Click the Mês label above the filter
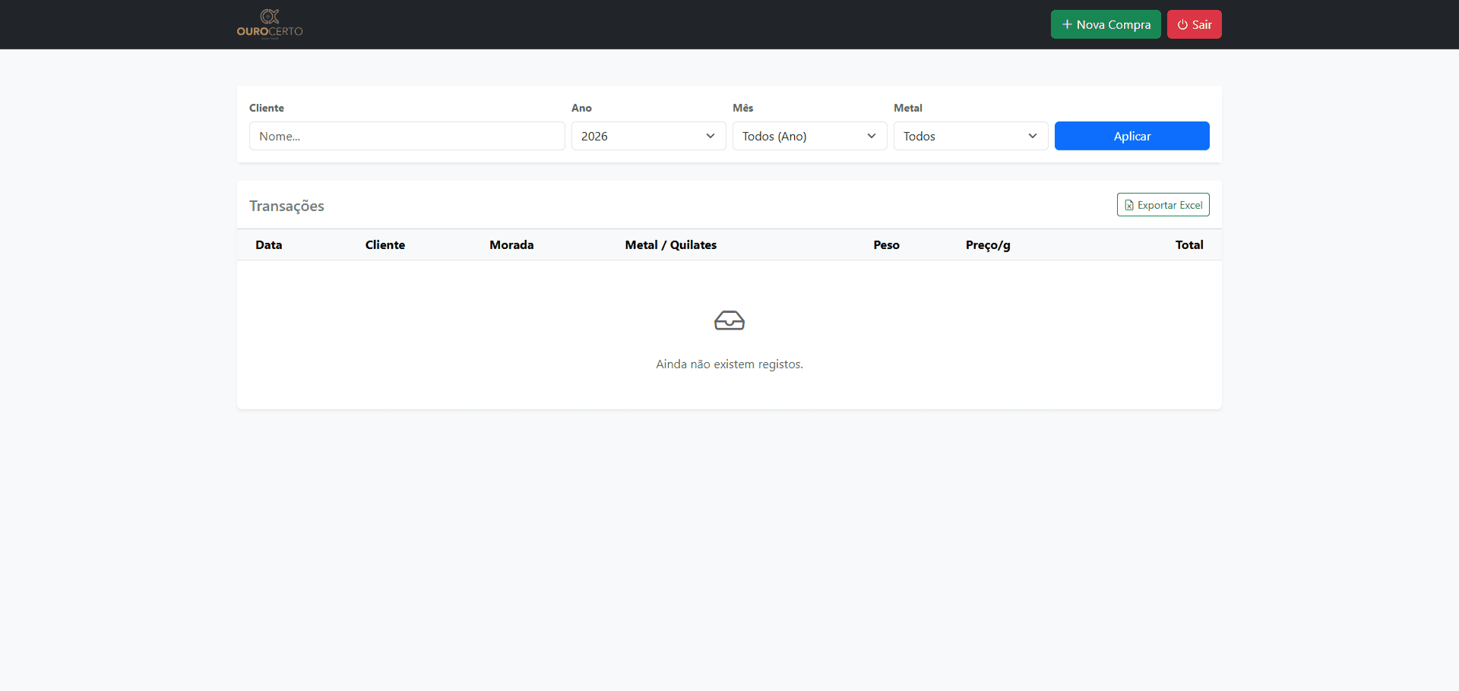The width and height of the screenshot is (1459, 691). coord(742,108)
